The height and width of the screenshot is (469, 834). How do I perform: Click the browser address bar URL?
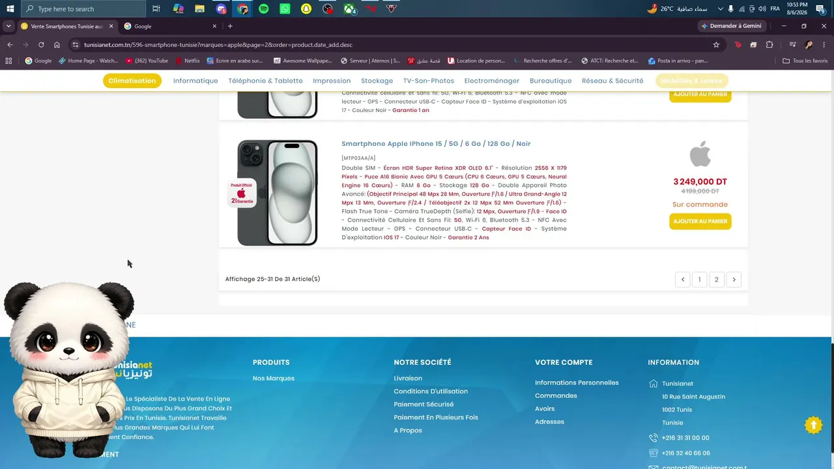pyautogui.click(x=218, y=45)
